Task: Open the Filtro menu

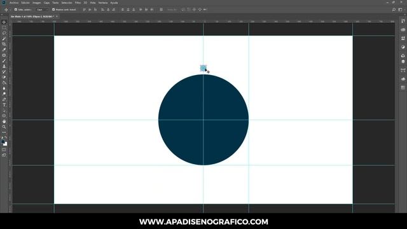Action: click(78, 3)
